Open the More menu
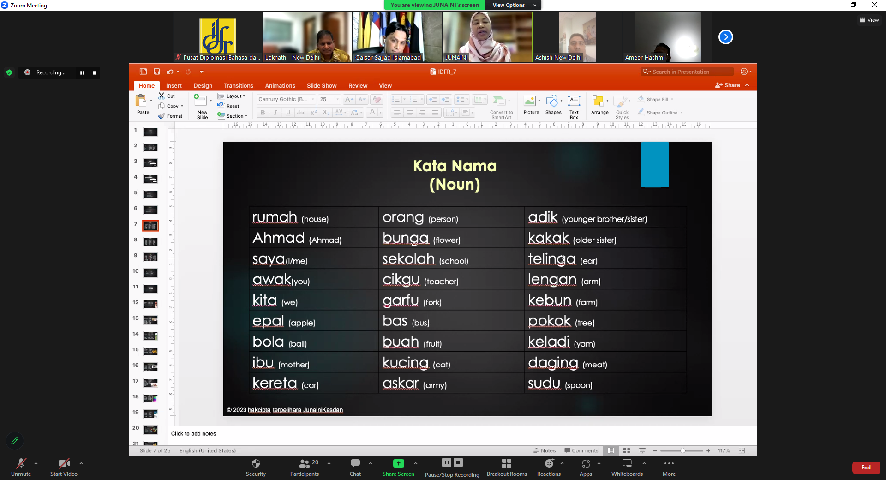The image size is (886, 480). click(669, 463)
